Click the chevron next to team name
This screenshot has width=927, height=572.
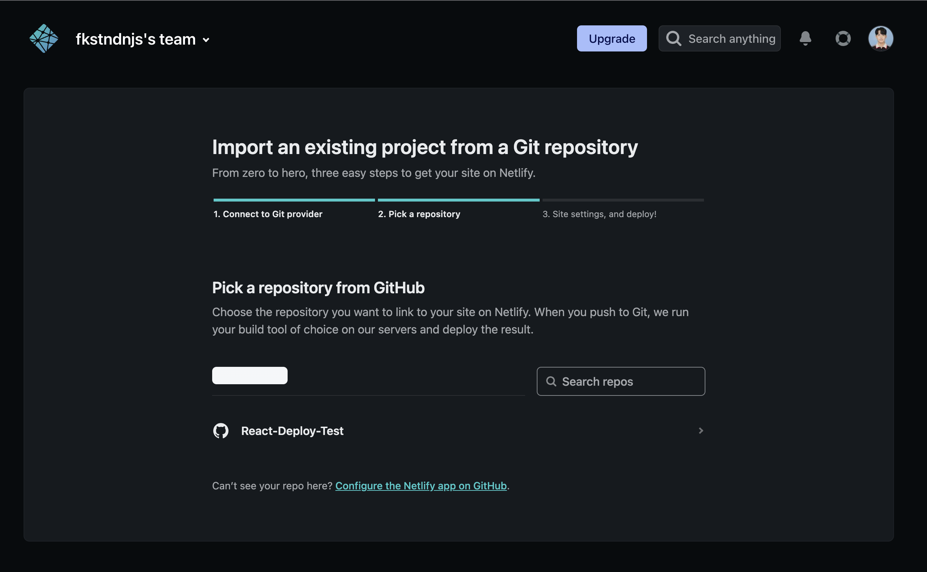tap(206, 40)
